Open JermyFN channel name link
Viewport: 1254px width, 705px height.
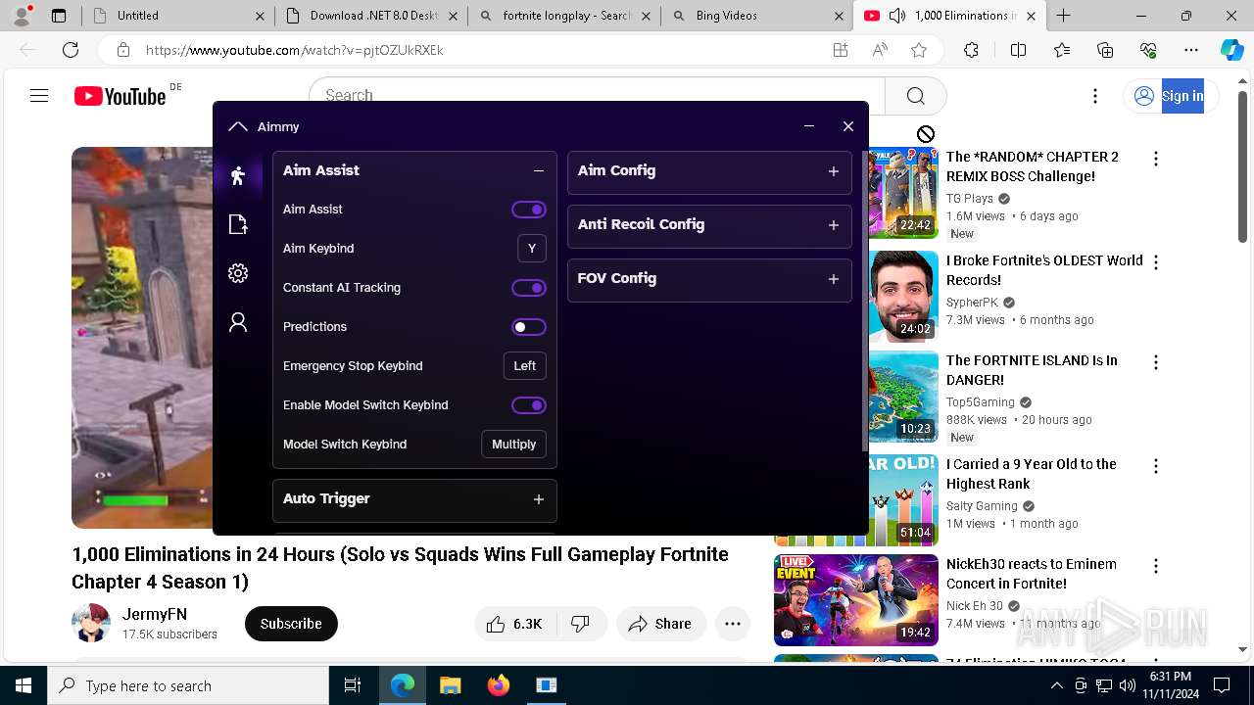(155, 615)
